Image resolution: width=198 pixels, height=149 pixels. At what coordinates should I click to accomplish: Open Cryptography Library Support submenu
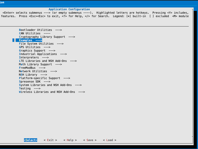47,37
